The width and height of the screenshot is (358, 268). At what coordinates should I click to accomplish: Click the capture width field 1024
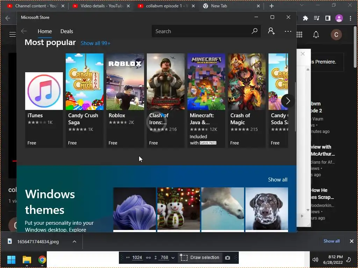137,258
